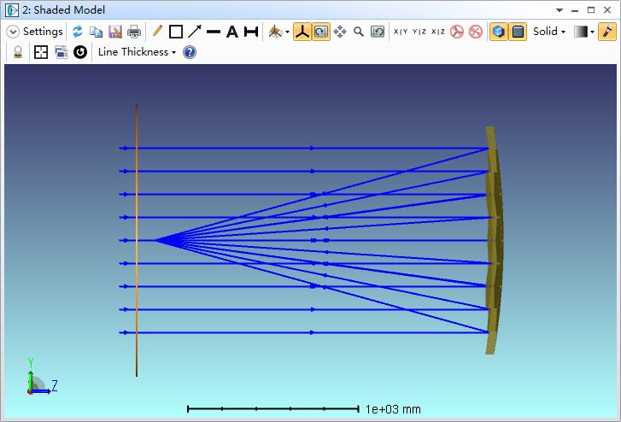The height and width of the screenshot is (422, 621).
Task: Click the refresh/update icon
Action: point(77,32)
